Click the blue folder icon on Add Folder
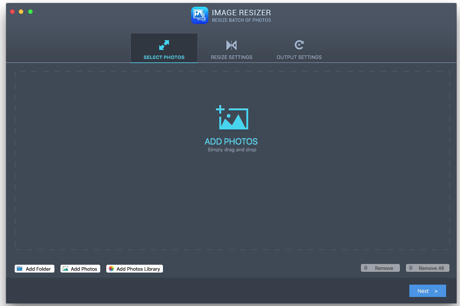Image resolution: width=460 pixels, height=306 pixels. 20,269
